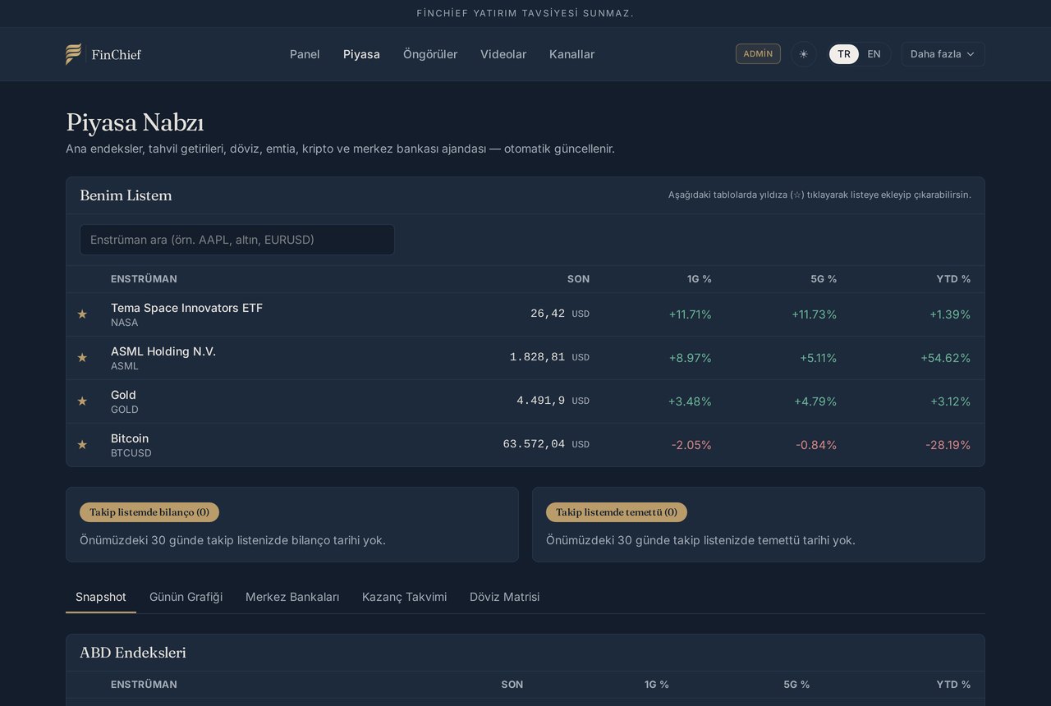Click the +54.62% YTD value

[946, 358]
